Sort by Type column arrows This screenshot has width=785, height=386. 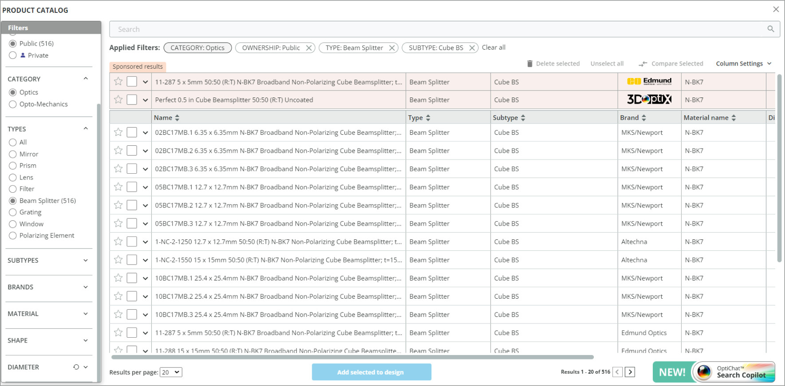[428, 118]
